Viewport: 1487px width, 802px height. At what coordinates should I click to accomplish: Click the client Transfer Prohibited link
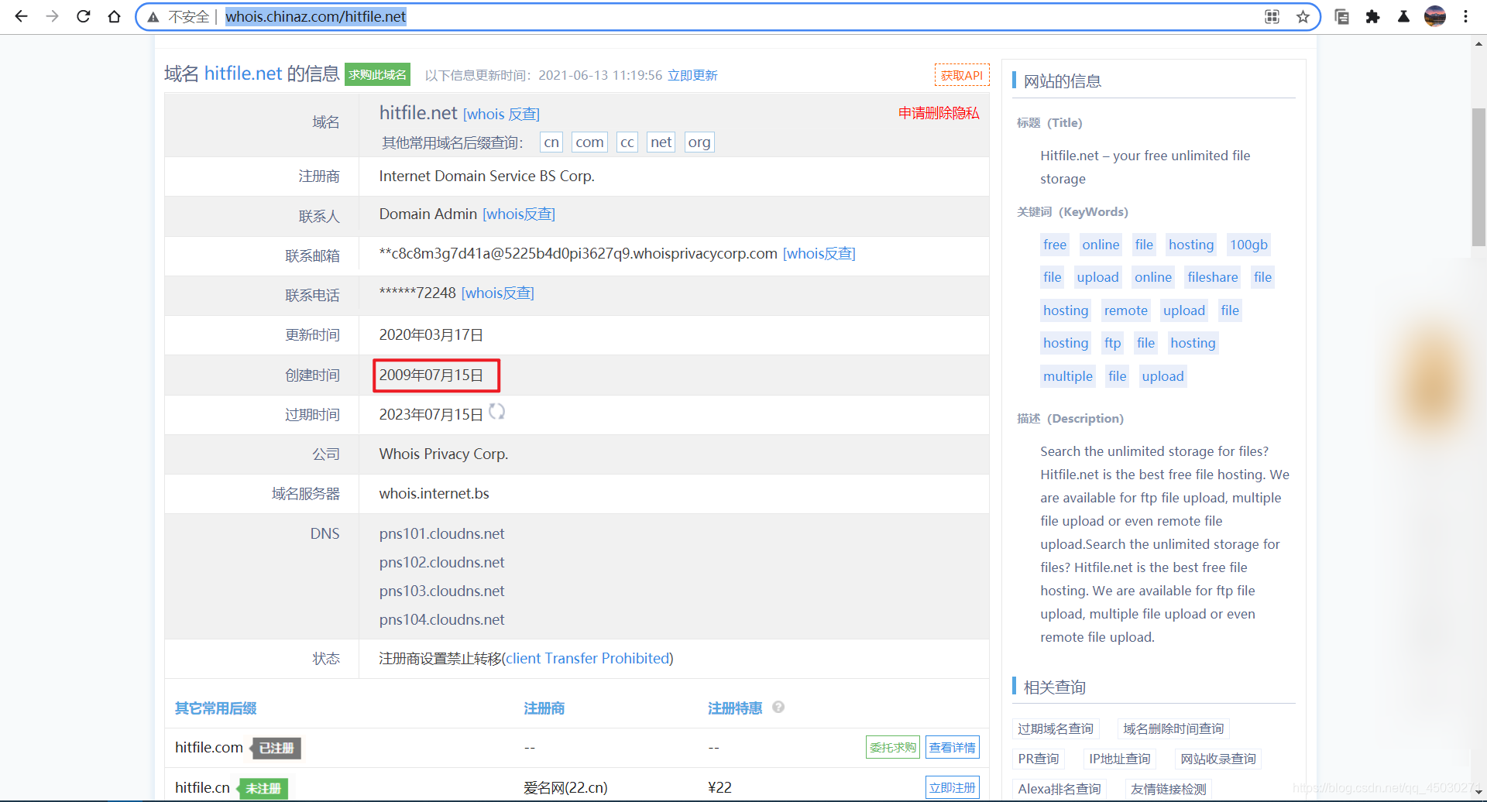[588, 658]
